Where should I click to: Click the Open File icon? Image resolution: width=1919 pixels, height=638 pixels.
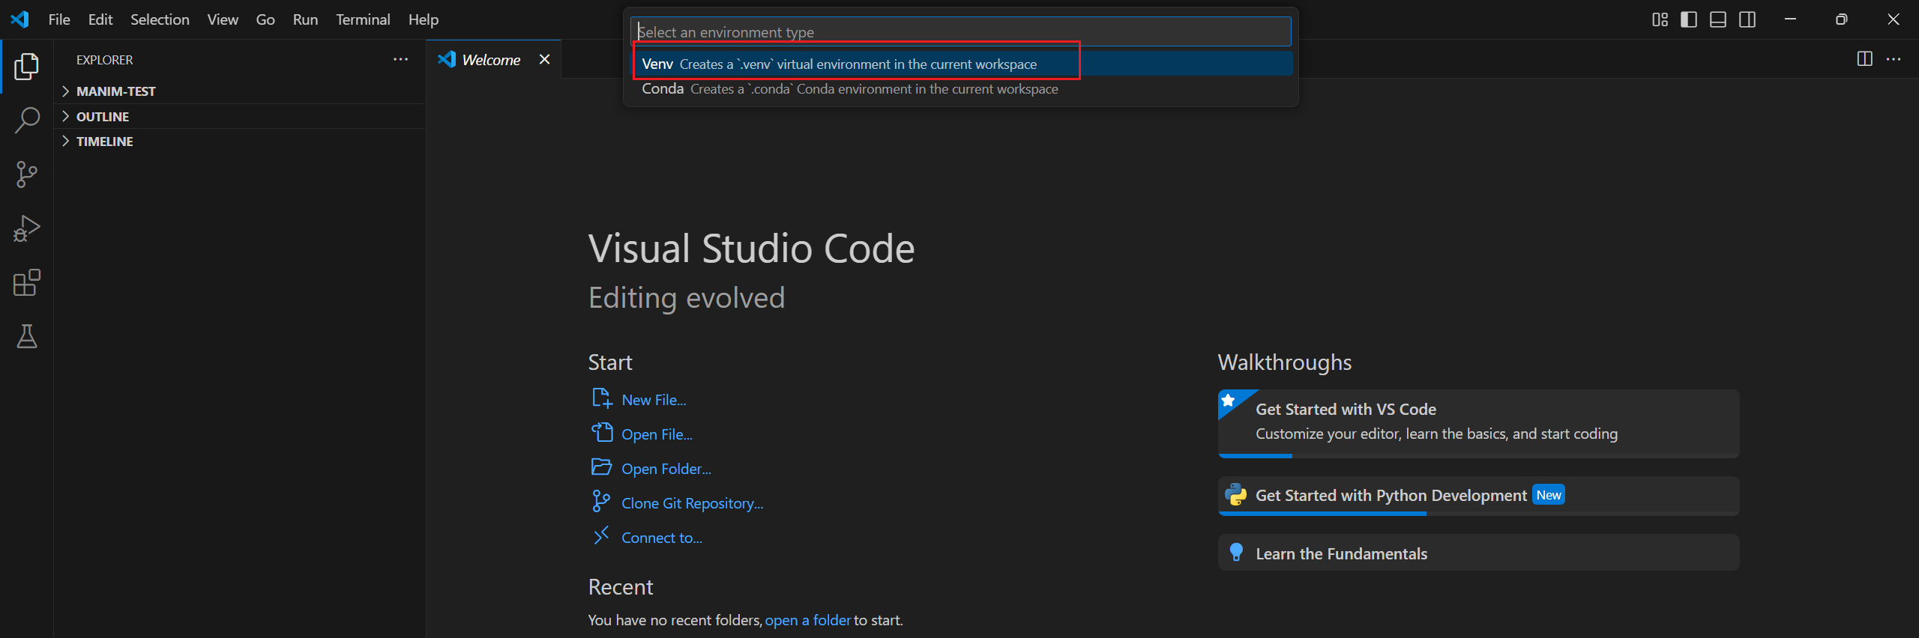[x=602, y=433]
